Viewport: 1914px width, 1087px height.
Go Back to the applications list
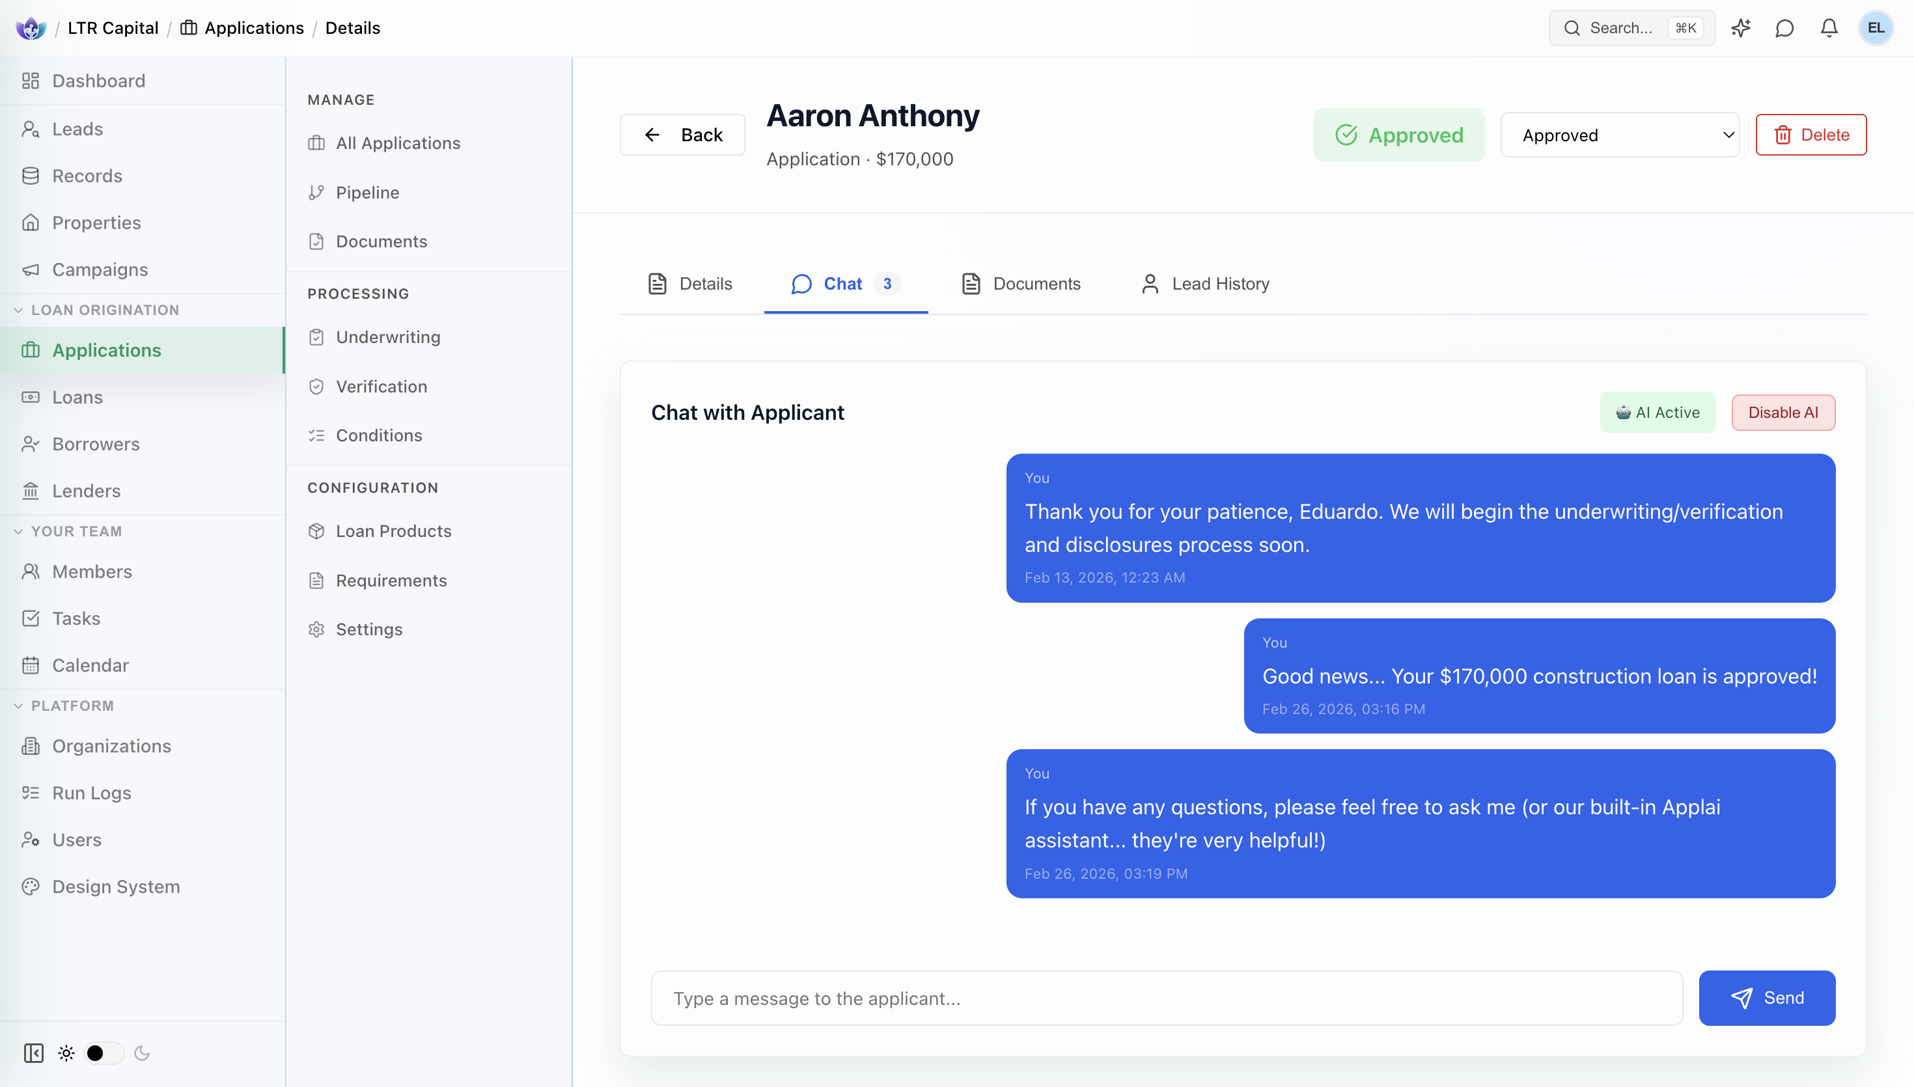click(x=682, y=134)
